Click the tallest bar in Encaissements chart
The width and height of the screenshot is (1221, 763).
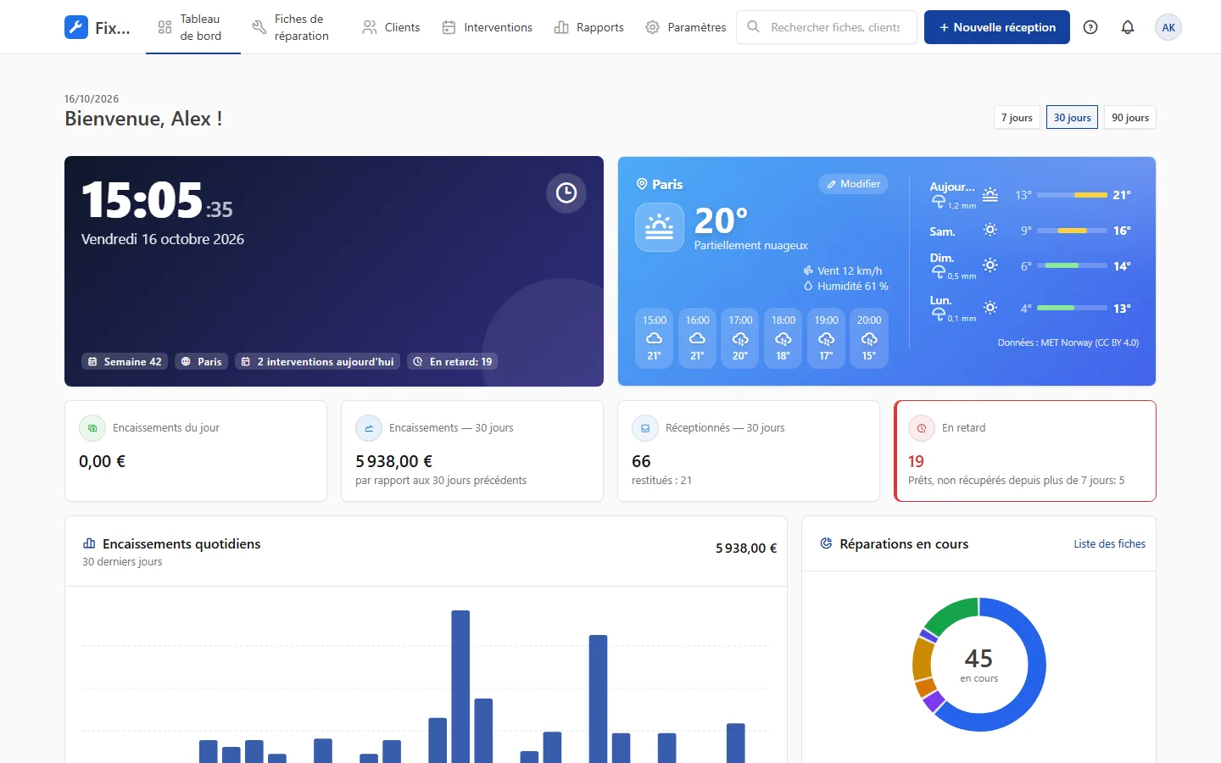coord(460,687)
